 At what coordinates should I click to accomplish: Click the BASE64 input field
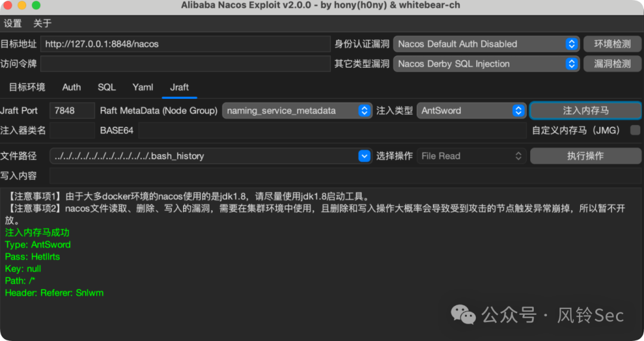pyautogui.click(x=332, y=130)
